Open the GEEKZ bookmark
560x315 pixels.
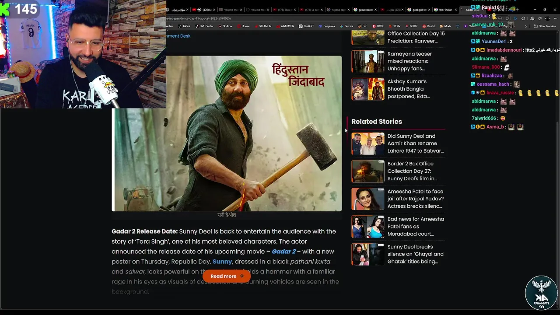coord(411,26)
